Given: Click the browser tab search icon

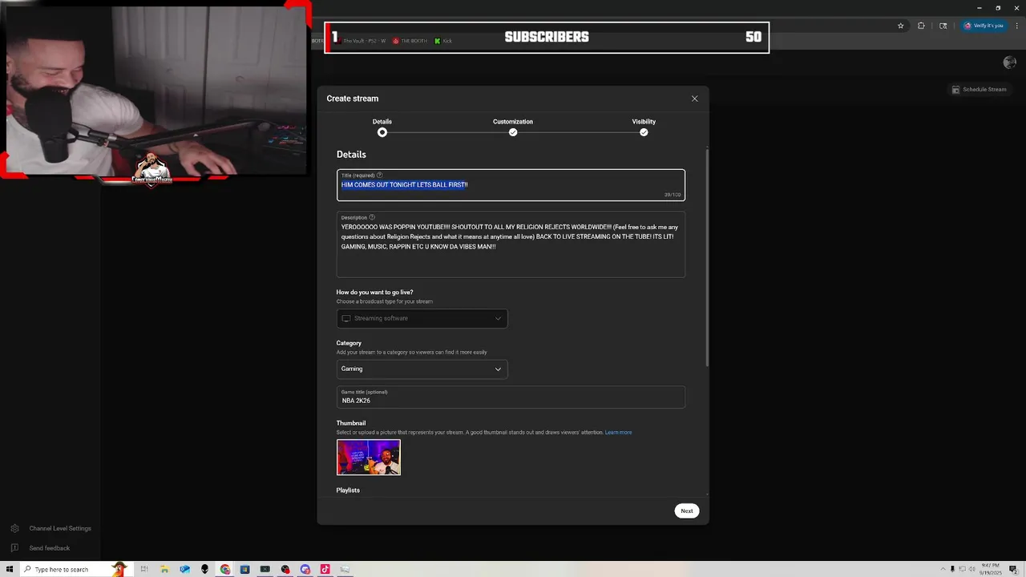Looking at the screenshot, I should [x=943, y=26].
